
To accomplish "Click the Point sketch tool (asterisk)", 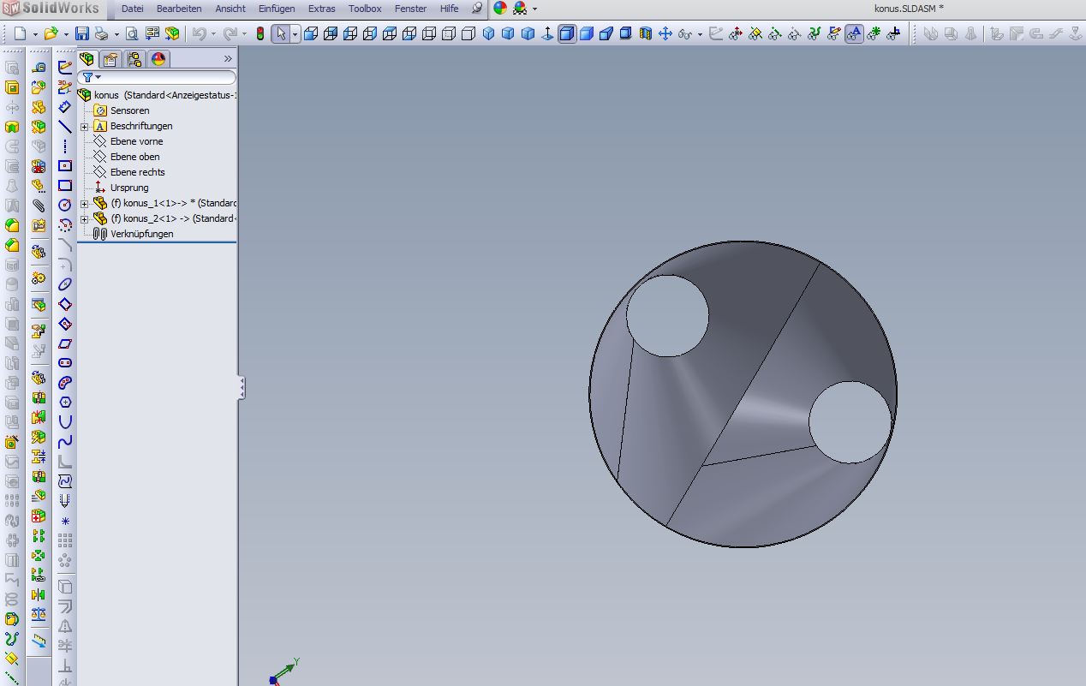I will [x=65, y=521].
